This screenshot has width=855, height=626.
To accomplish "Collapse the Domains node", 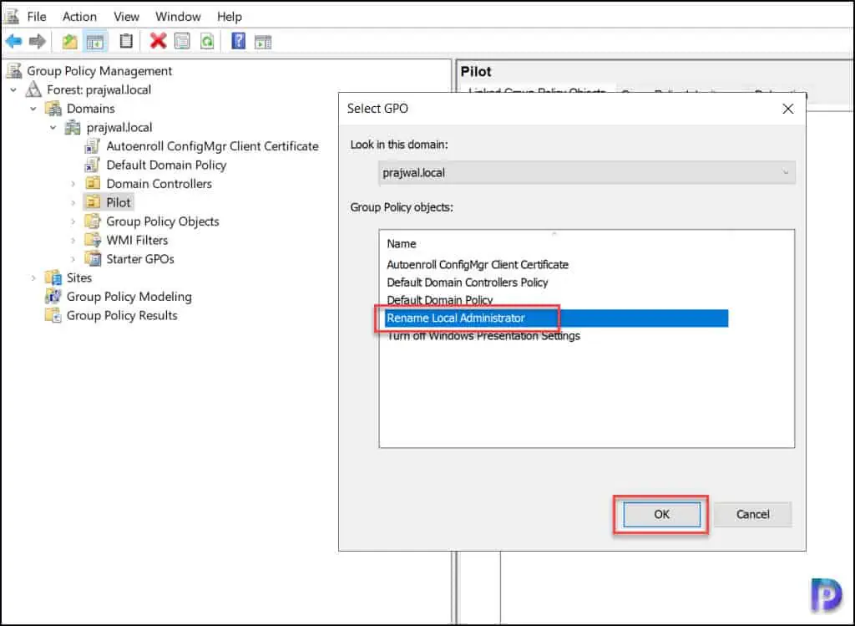I will [33, 109].
